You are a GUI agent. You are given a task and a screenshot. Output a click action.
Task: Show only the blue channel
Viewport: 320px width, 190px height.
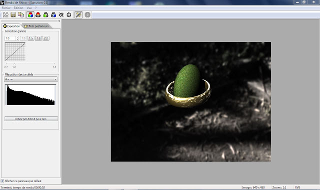pos(53,15)
